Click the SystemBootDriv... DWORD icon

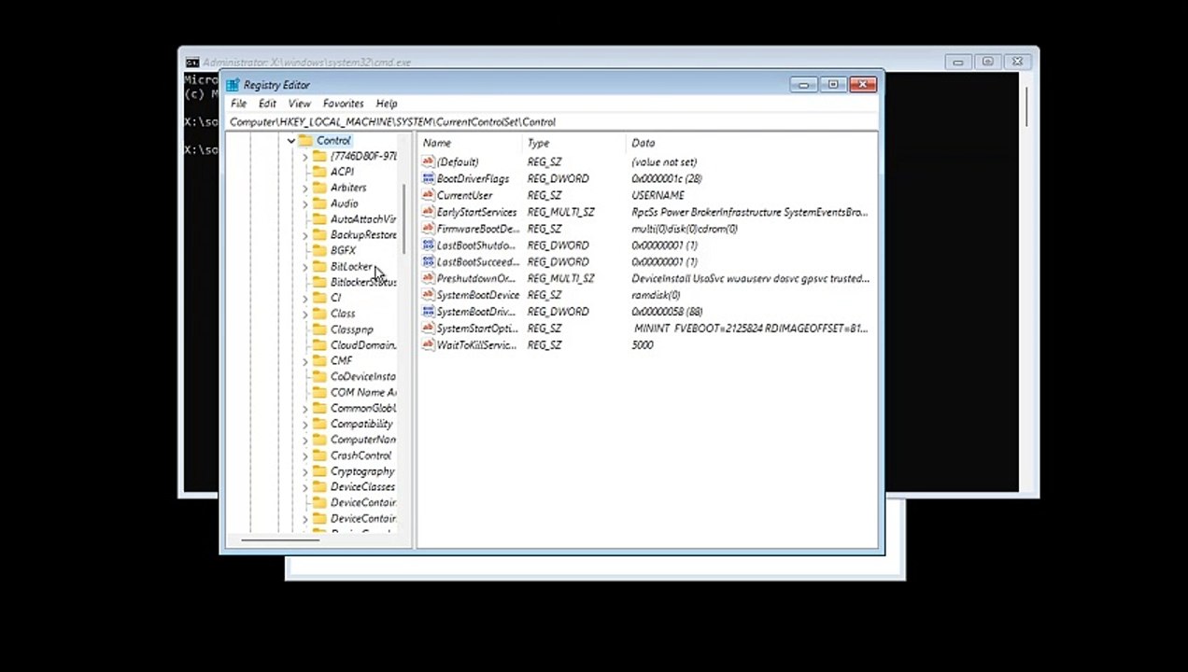[x=429, y=312]
